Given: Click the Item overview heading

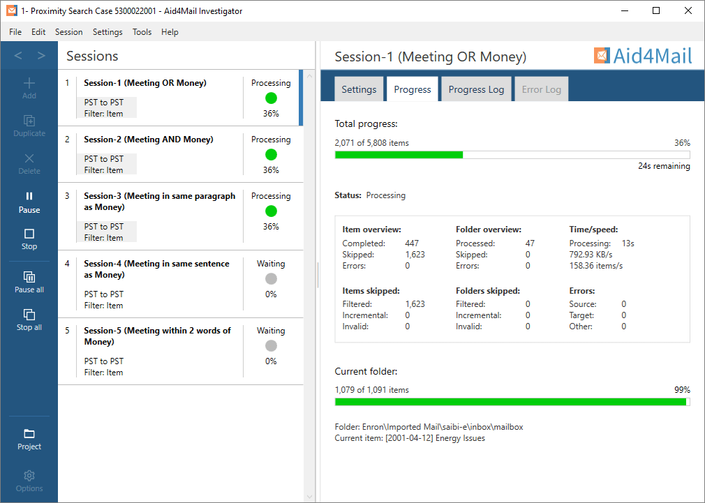Looking at the screenshot, I should (372, 230).
